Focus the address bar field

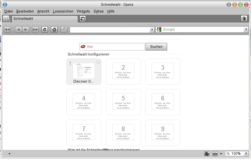click(110, 29)
